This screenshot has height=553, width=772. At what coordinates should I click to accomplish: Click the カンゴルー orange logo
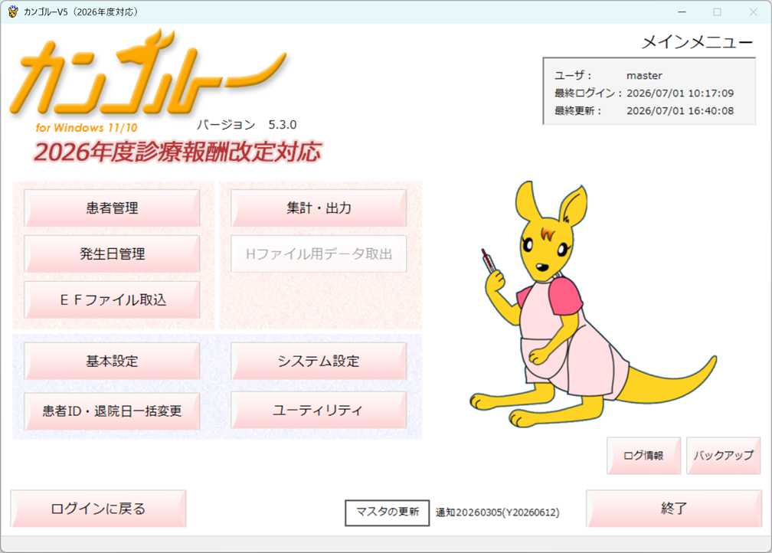point(148,74)
